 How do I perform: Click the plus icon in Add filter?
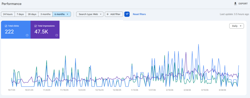click(107, 14)
